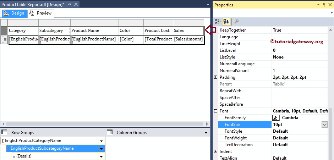Image resolution: width=334 pixels, height=160 pixels.
Task: Pin the ProductTable Report.rdl document tab
Action: tap(69, 4)
